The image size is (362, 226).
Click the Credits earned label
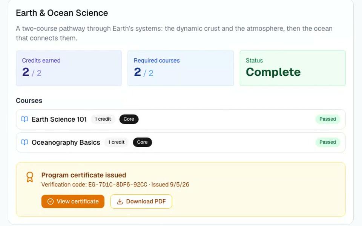pyautogui.click(x=41, y=60)
